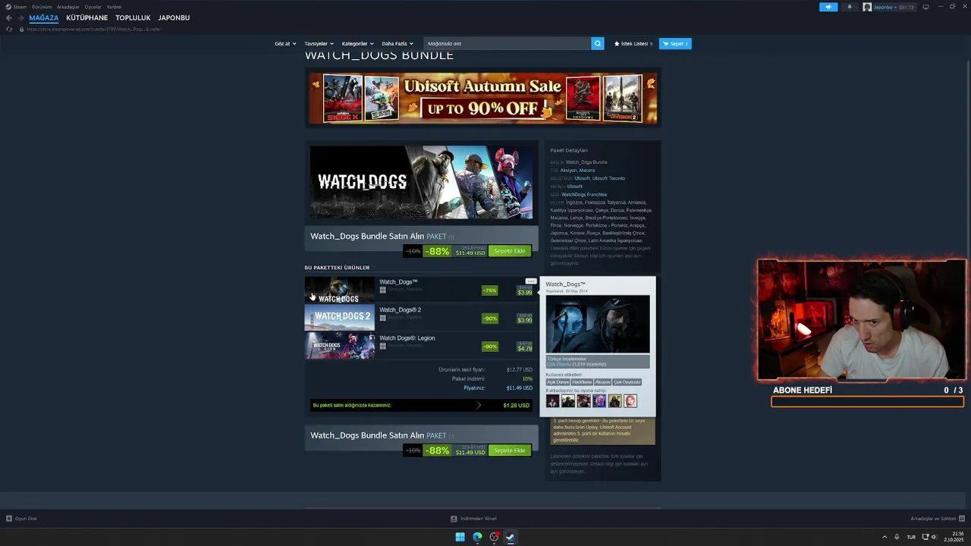
Task: Open the Watch Dogs Legion thumbnail
Action: [340, 346]
